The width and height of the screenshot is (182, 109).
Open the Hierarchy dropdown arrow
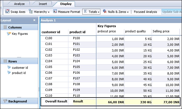click(x=49, y=12)
